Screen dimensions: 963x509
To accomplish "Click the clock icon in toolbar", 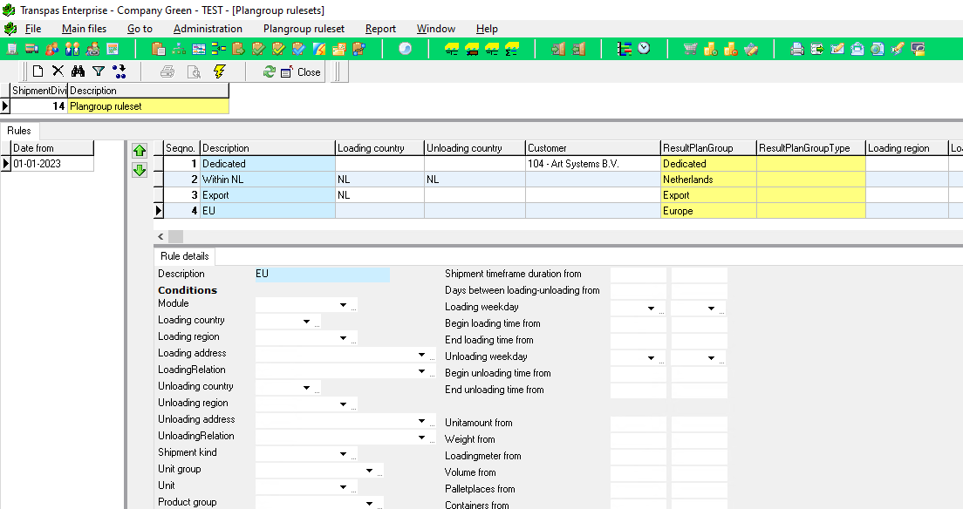I will 644,49.
